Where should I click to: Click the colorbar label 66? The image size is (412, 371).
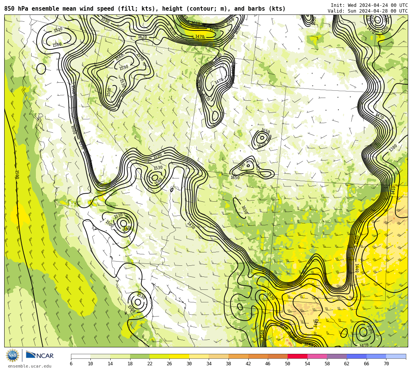(x=367, y=364)
